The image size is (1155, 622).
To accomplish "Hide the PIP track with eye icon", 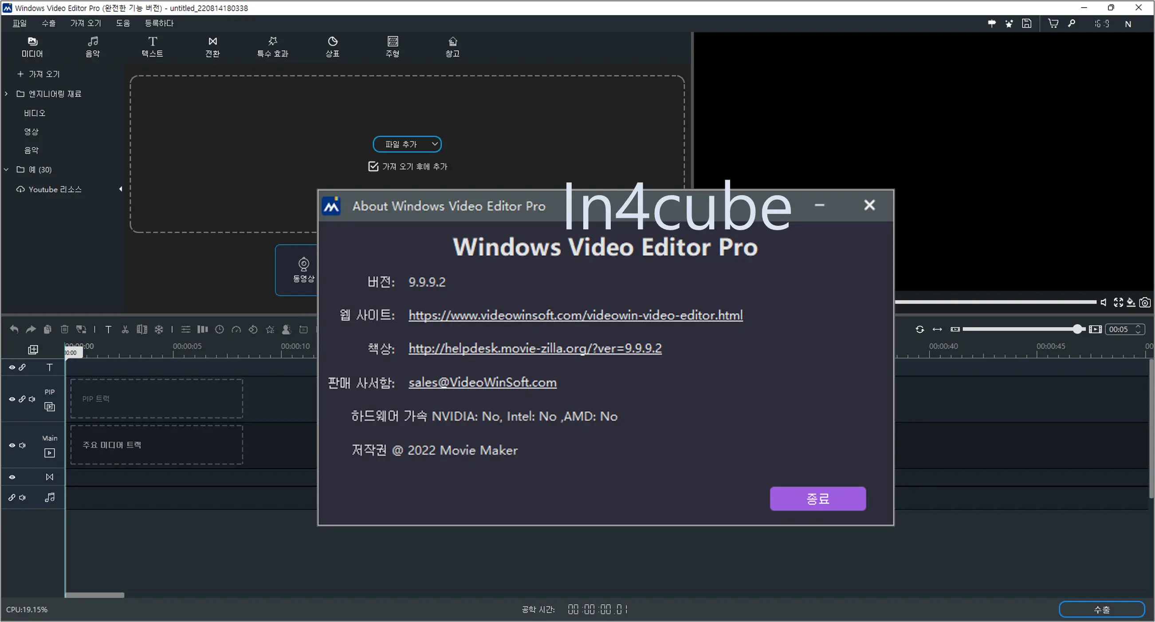I will (x=12, y=400).
